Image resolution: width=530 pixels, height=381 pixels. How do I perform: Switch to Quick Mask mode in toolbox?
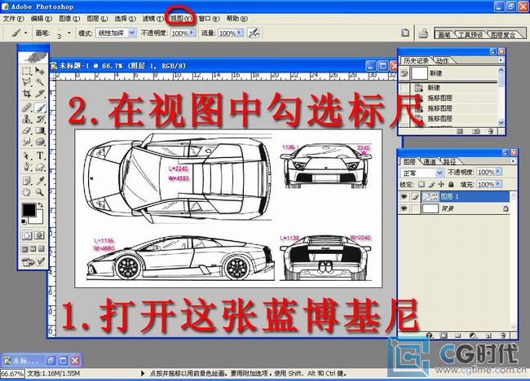click(40, 235)
